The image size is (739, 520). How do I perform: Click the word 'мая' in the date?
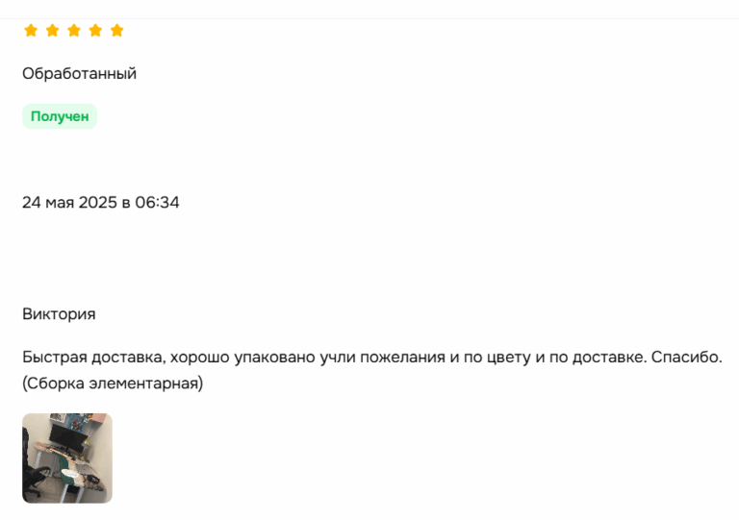[59, 203]
